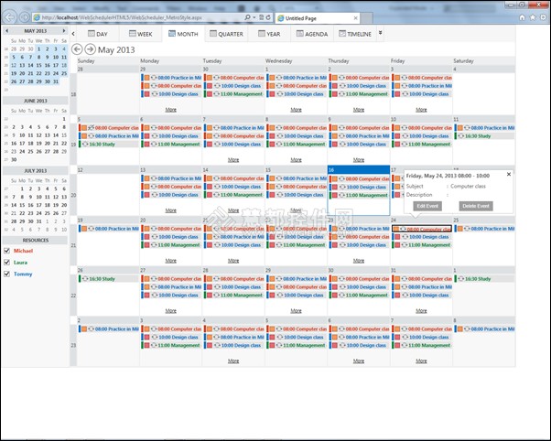Click More link under Friday May 31
Viewport: 551px width, 441px height.
pyautogui.click(x=421, y=311)
